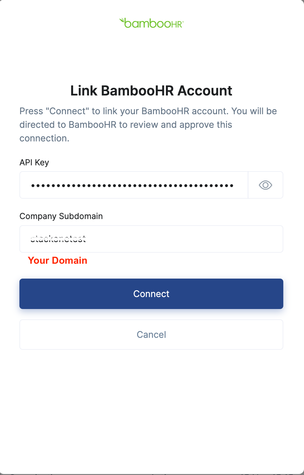Screen dimensions: 304x475
Task: Select the Company Subdomain label text
Action: (61, 216)
